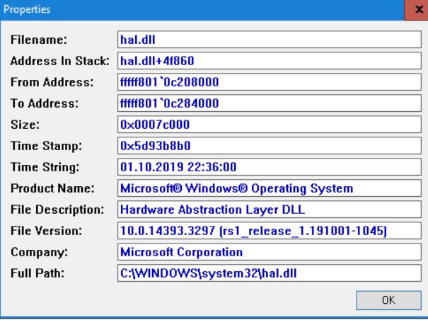Click the 'File Description:' label

(57, 210)
